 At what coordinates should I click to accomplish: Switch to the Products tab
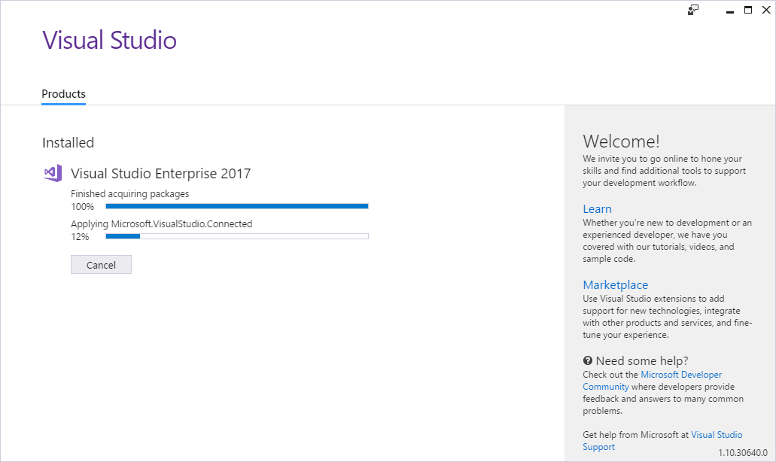click(63, 94)
